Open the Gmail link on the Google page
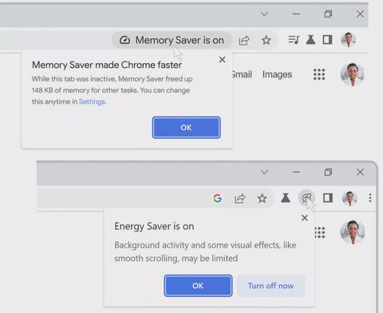Image resolution: width=383 pixels, height=313 pixels. pos(242,74)
